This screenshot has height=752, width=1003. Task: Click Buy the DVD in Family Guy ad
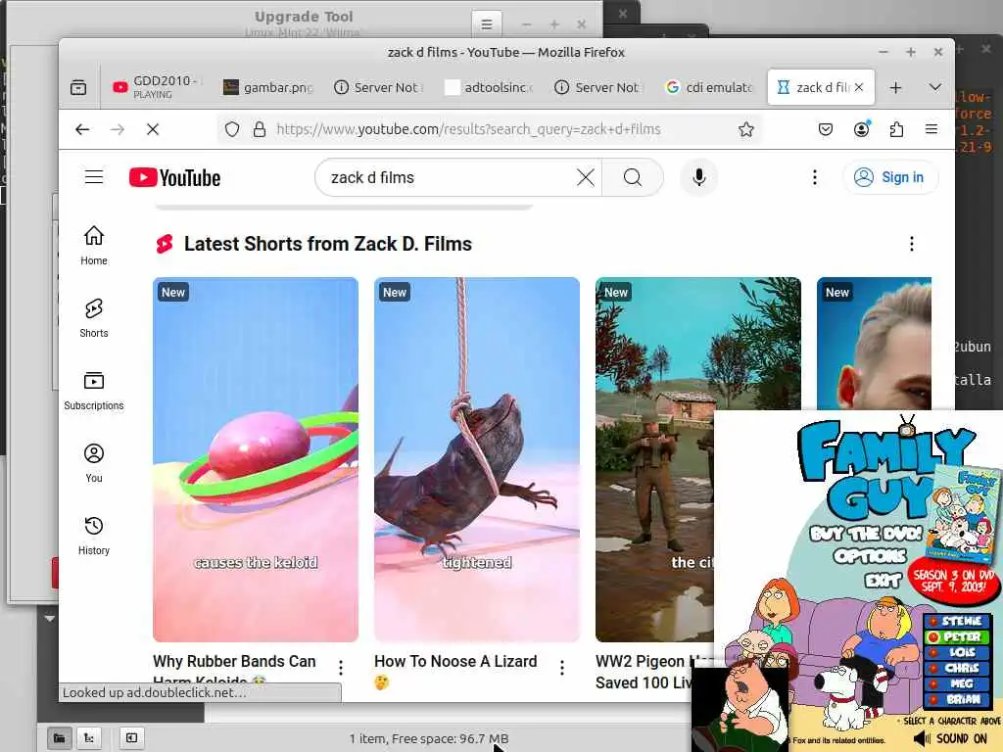(866, 532)
